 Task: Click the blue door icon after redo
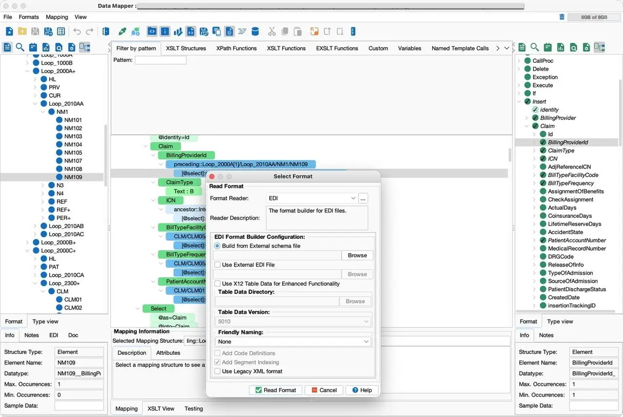point(106,32)
